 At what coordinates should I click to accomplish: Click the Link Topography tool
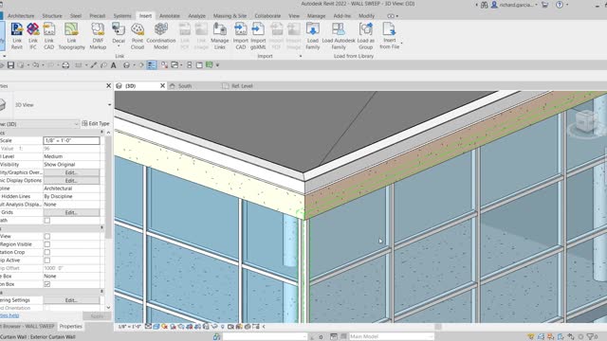pyautogui.click(x=72, y=36)
